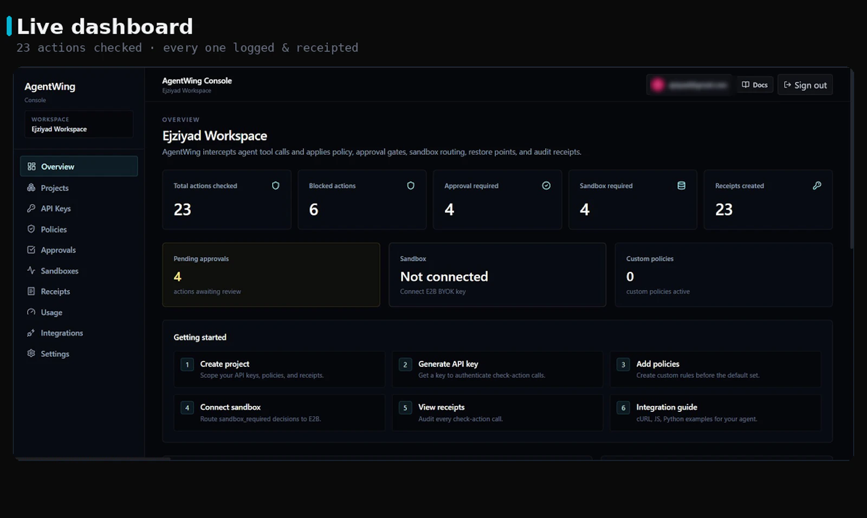
Task: Click the Sandboxes activity icon
Action: click(x=31, y=270)
